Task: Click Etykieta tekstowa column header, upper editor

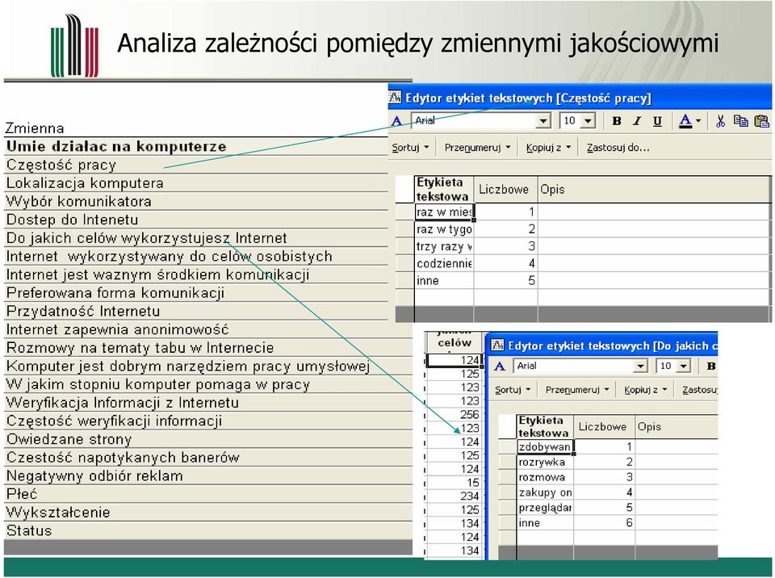Action: click(443, 190)
